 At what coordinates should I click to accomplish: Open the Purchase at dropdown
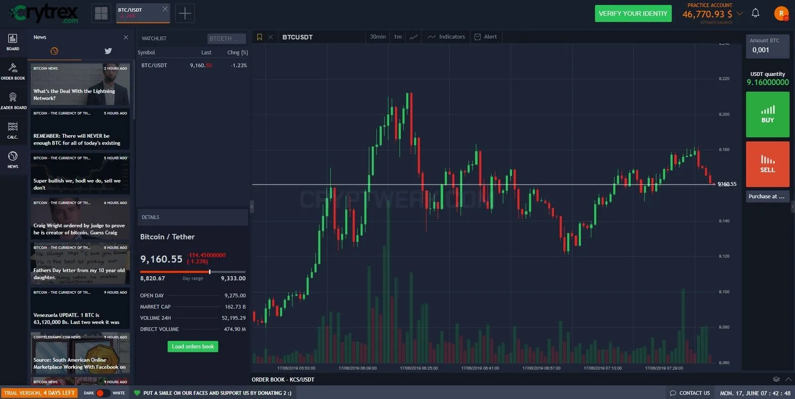coord(768,196)
